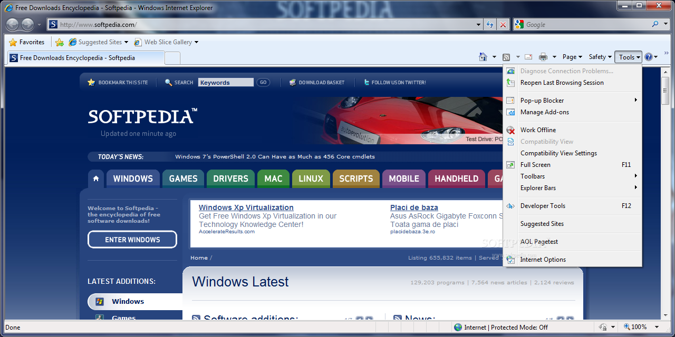Click the Softpedia site icon in address bar
The width and height of the screenshot is (675, 337).
point(53,24)
